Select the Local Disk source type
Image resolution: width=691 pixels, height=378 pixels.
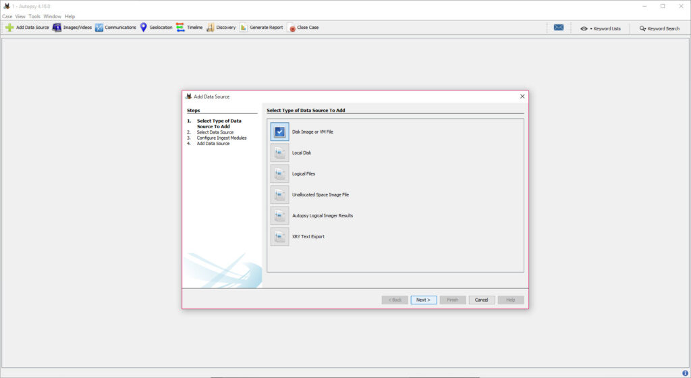click(279, 153)
